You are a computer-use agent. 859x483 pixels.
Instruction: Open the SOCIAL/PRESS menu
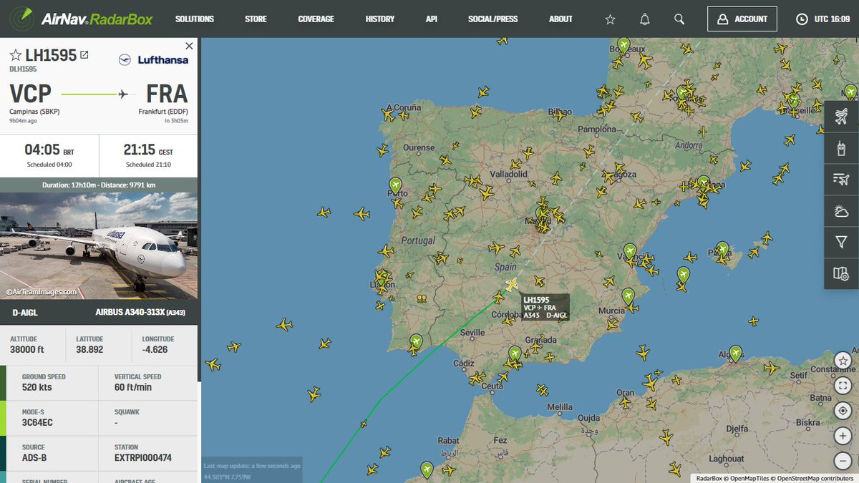492,19
